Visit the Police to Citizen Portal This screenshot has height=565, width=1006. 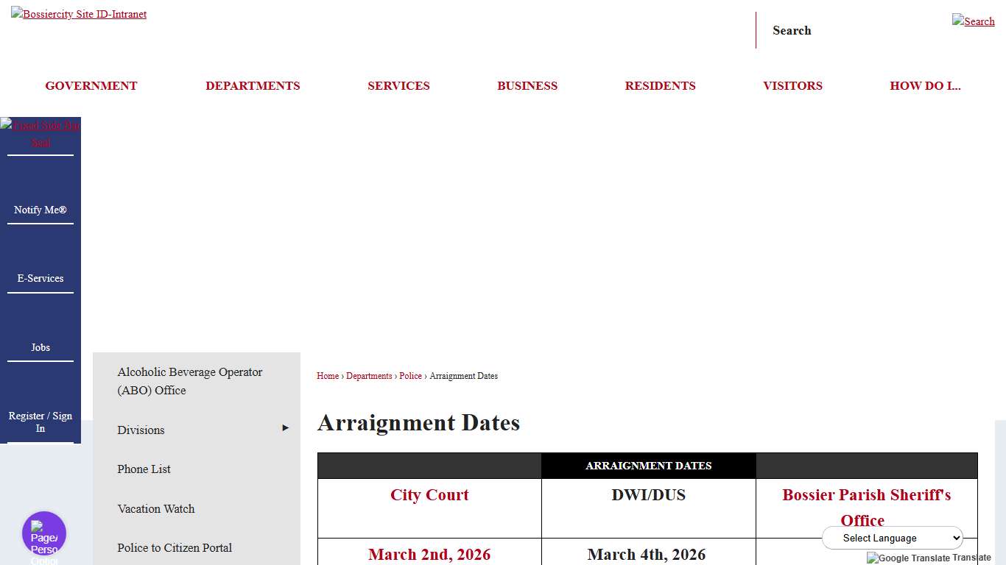click(174, 547)
